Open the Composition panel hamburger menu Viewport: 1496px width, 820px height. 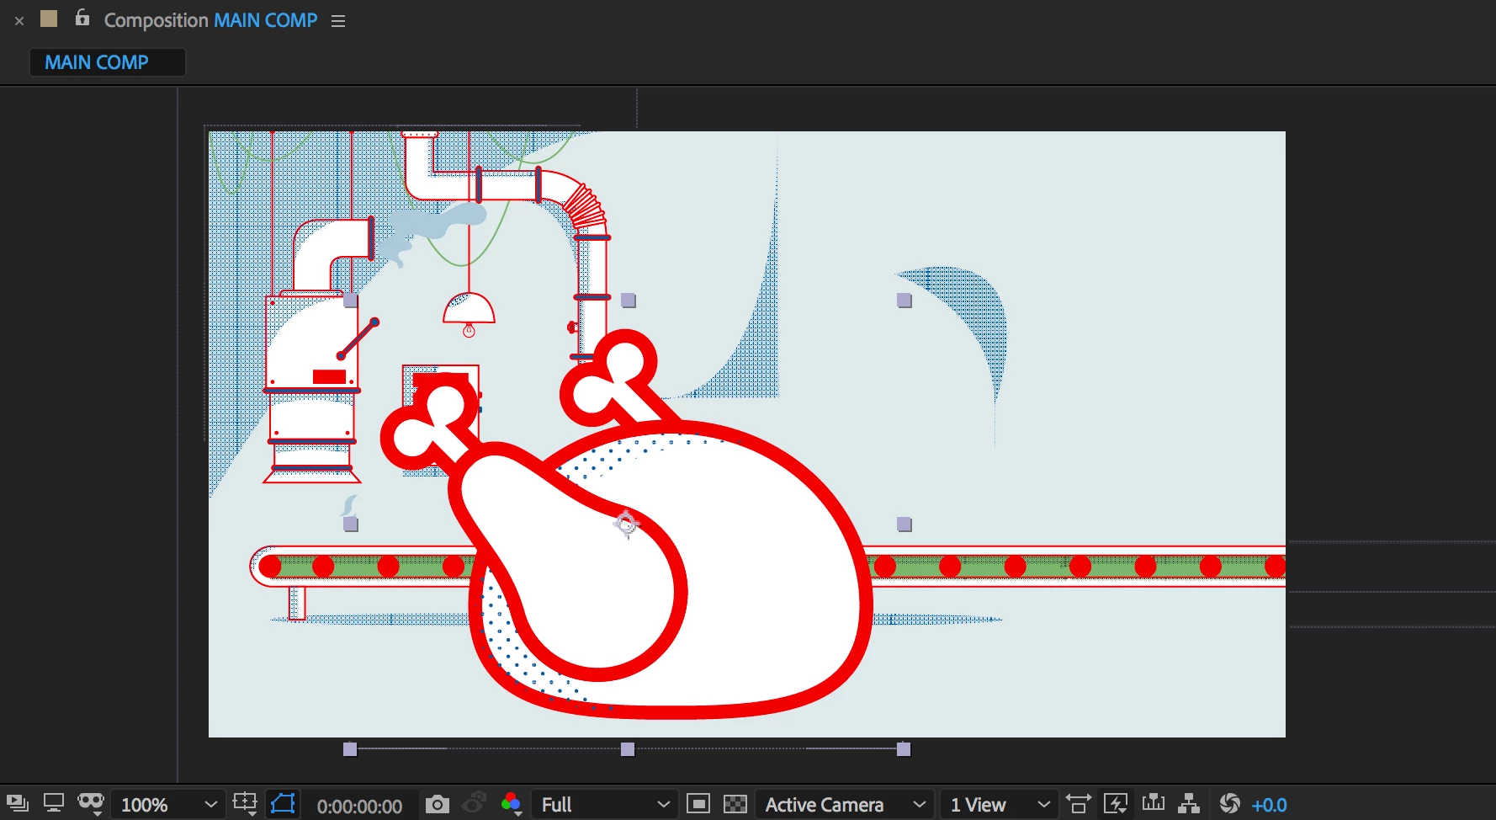click(338, 21)
